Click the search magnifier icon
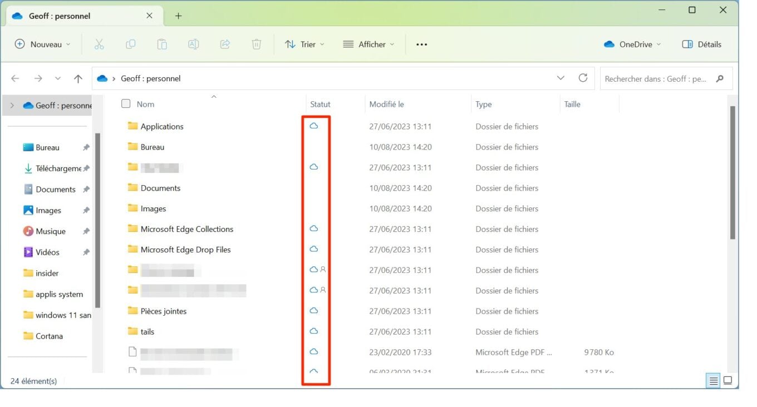This screenshot has height=407, width=757. click(x=720, y=78)
